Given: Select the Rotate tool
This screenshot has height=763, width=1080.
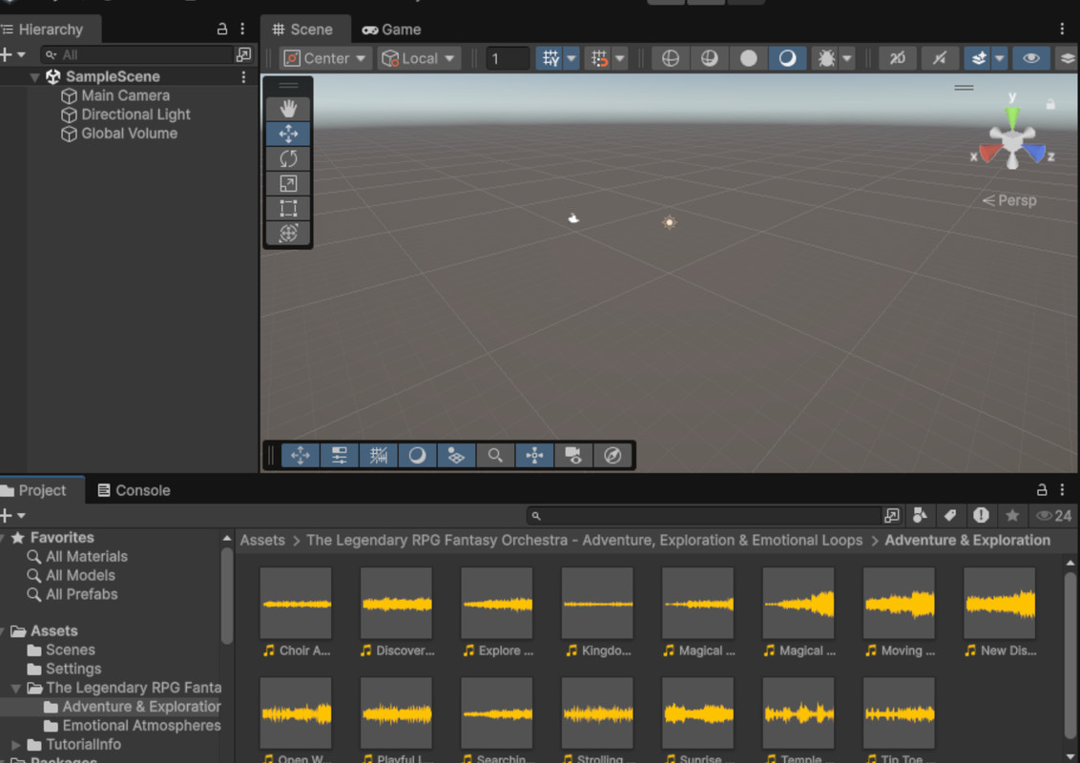Looking at the screenshot, I should [288, 158].
